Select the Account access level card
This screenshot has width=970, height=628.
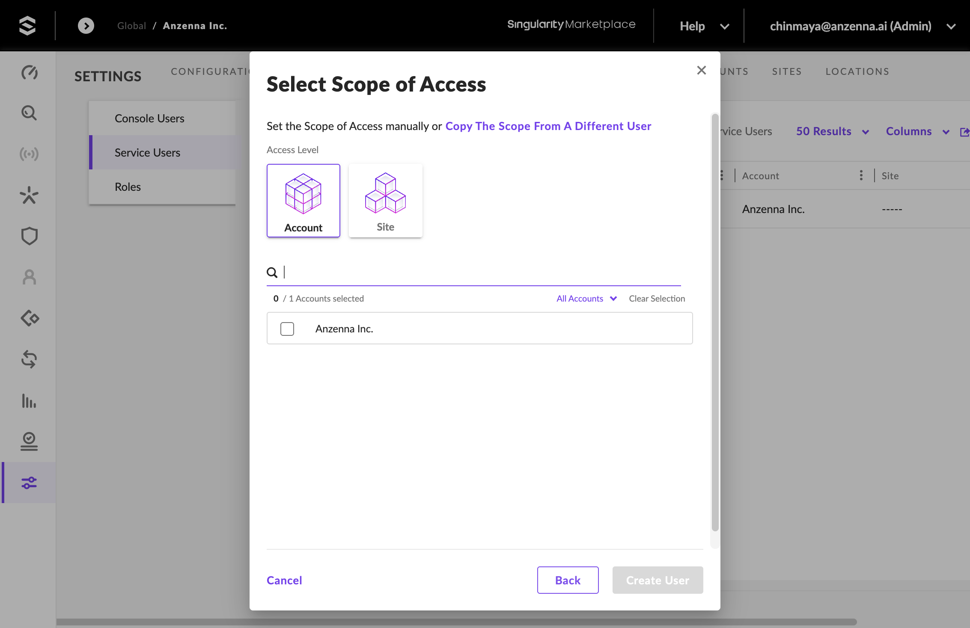coord(303,201)
